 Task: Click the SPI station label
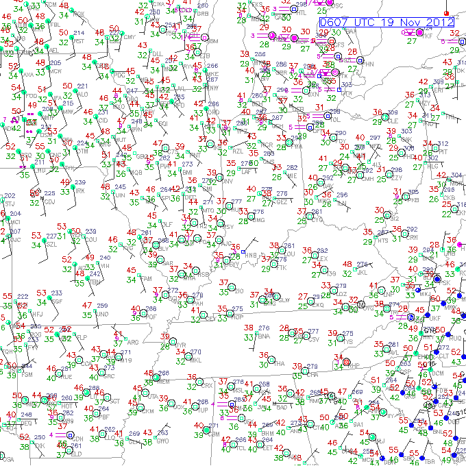coord(166,197)
